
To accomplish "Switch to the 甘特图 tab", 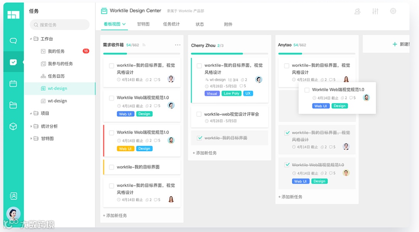I will point(143,24).
